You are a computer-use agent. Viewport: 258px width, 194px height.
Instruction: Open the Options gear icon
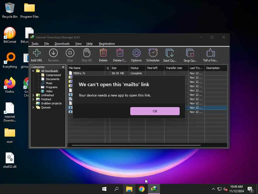pyautogui.click(x=136, y=53)
